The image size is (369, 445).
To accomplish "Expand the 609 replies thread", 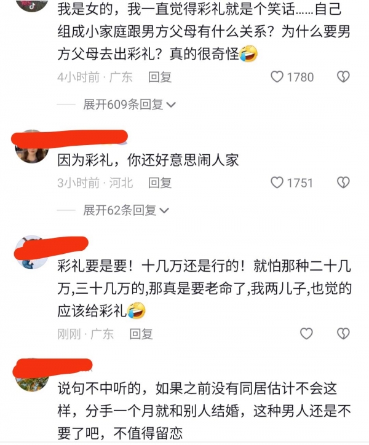I will point(129,104).
